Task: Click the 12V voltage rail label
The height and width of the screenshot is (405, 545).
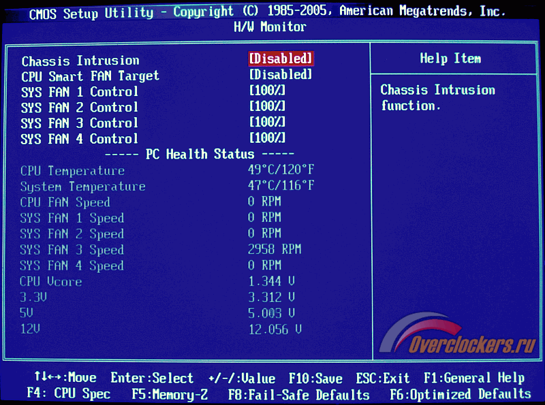Action: pos(30,329)
